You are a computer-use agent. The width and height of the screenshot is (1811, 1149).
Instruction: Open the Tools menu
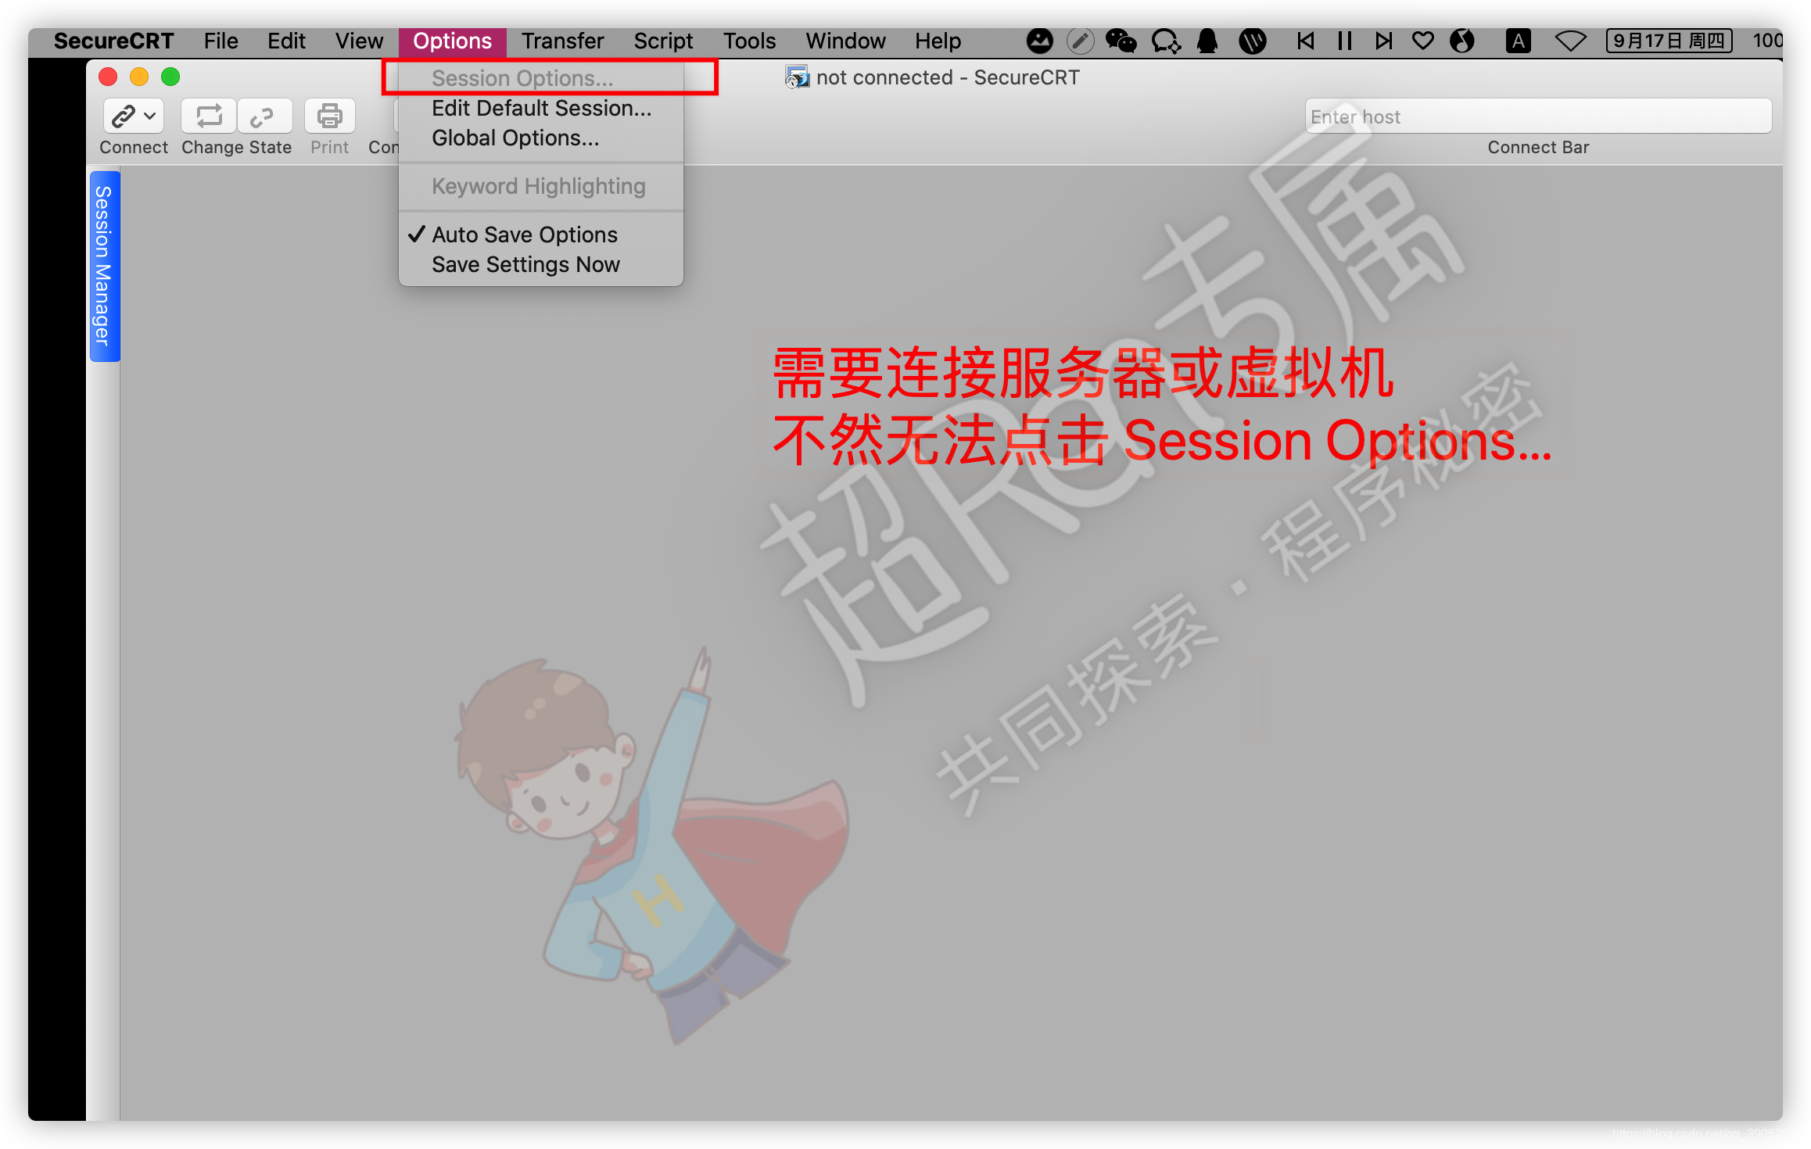point(749,41)
